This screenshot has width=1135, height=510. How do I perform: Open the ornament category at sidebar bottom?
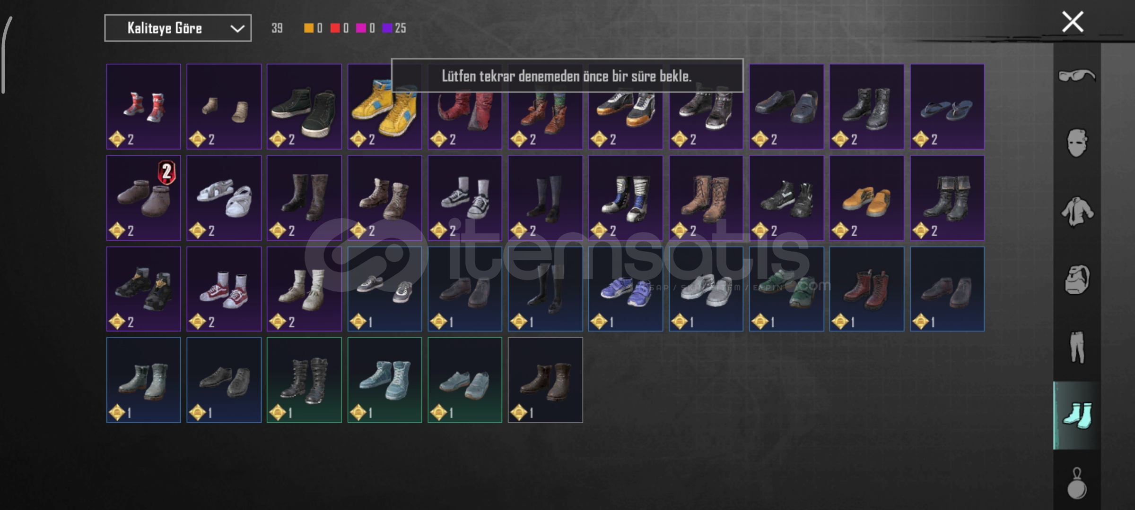coord(1077,483)
